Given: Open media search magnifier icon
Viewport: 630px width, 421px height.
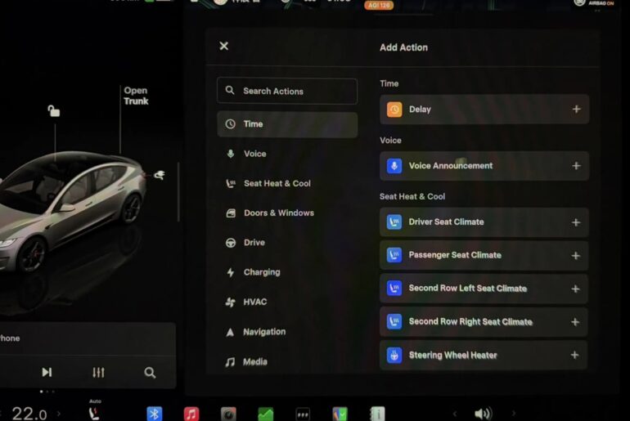Looking at the screenshot, I should pyautogui.click(x=150, y=373).
